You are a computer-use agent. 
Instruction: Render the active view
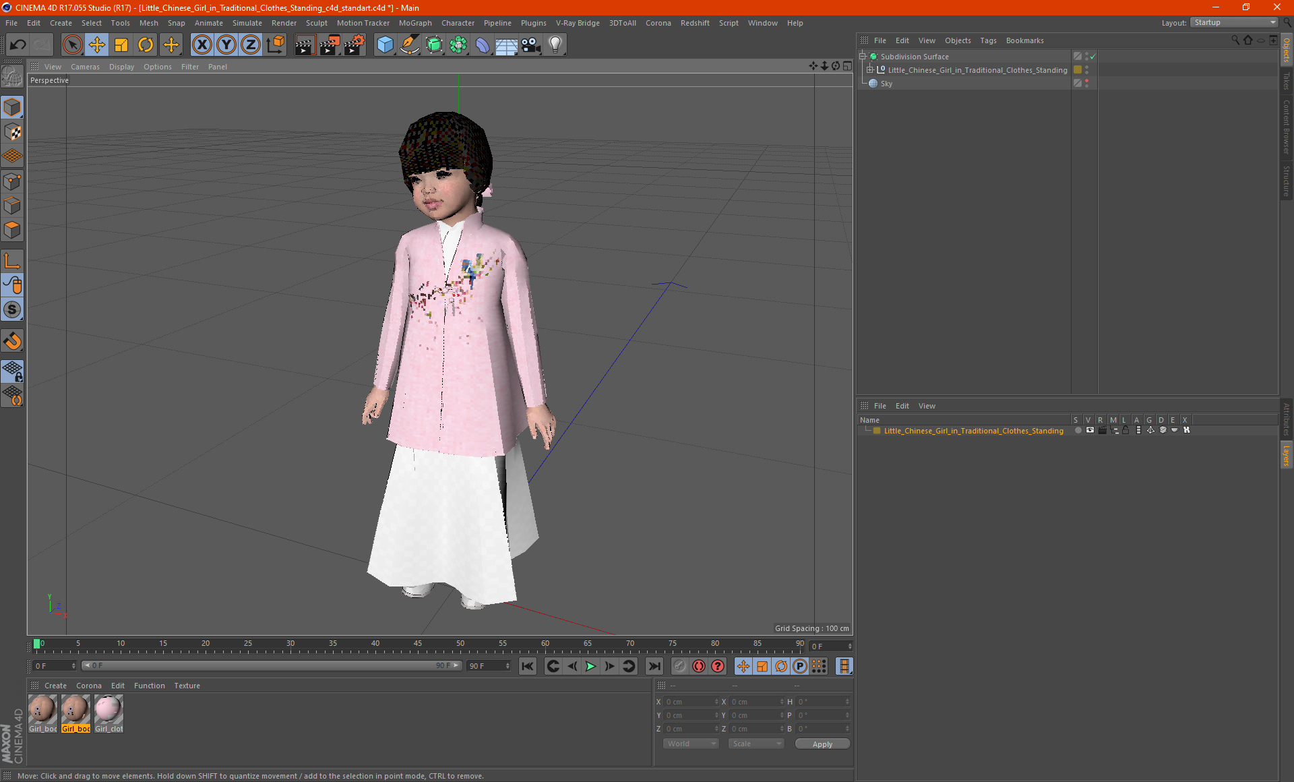click(x=305, y=45)
